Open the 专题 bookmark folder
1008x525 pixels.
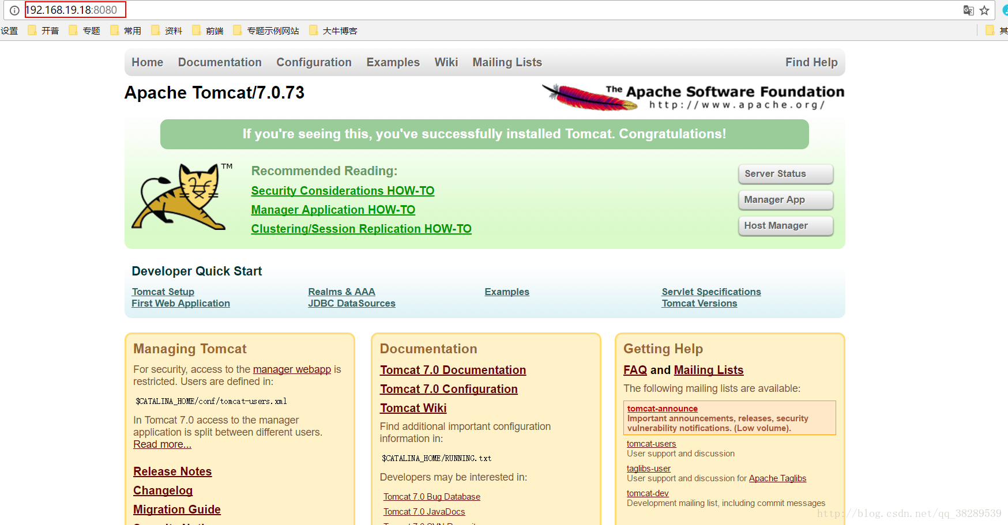pos(84,31)
